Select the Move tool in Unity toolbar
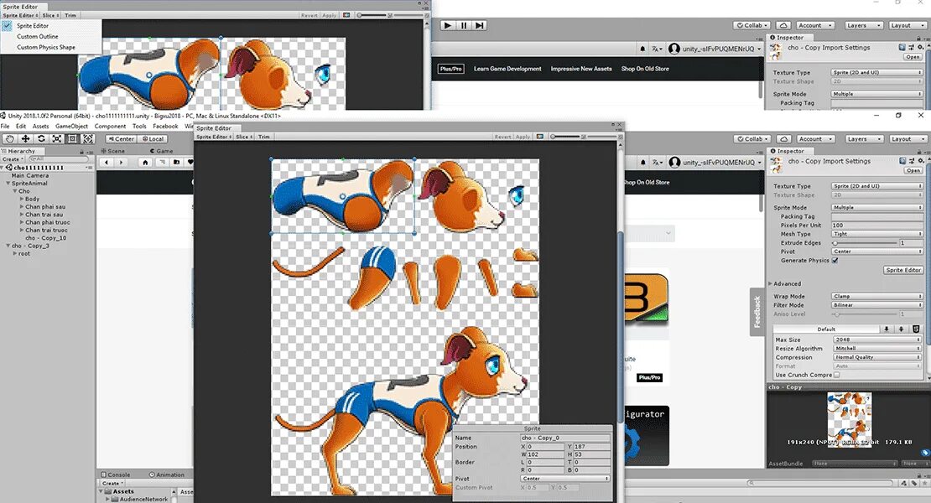The image size is (931, 503). pyautogui.click(x=25, y=139)
